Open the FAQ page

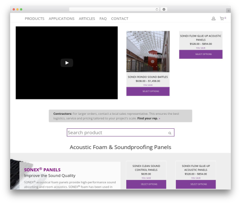click(x=103, y=19)
